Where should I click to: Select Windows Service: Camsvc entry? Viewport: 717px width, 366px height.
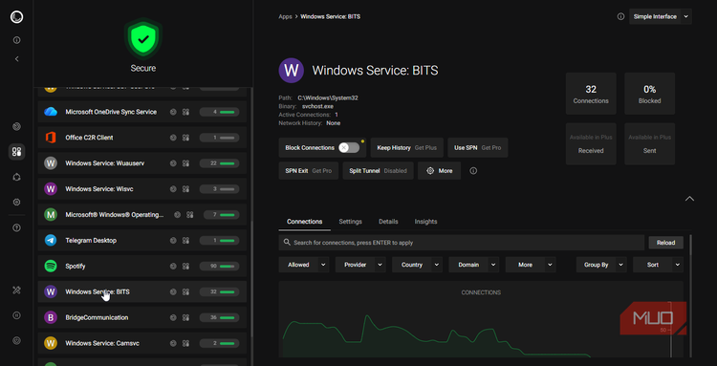coord(141,343)
